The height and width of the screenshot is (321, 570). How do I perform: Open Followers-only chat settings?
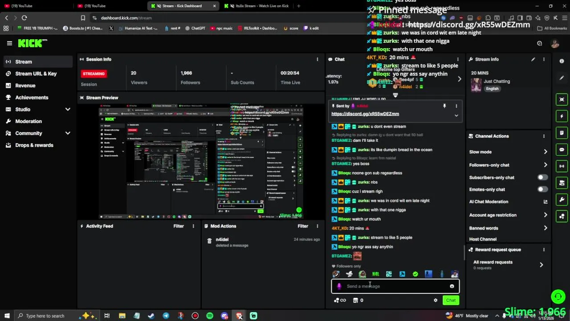(508, 165)
